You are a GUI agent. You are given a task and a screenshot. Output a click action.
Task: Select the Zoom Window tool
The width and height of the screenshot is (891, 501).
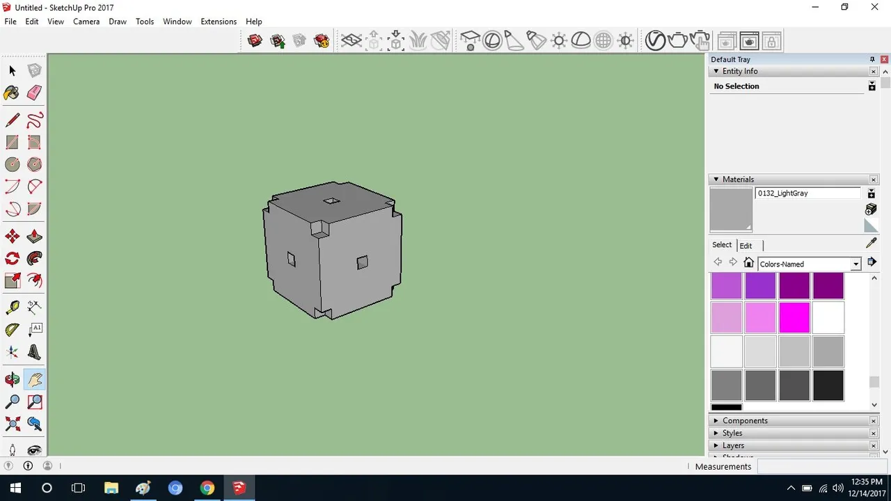click(34, 401)
